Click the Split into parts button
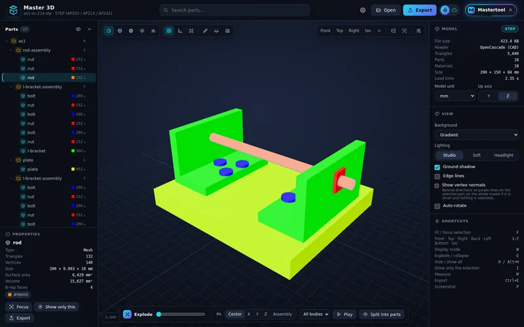Image resolution: width=524 pixels, height=327 pixels. [382, 315]
